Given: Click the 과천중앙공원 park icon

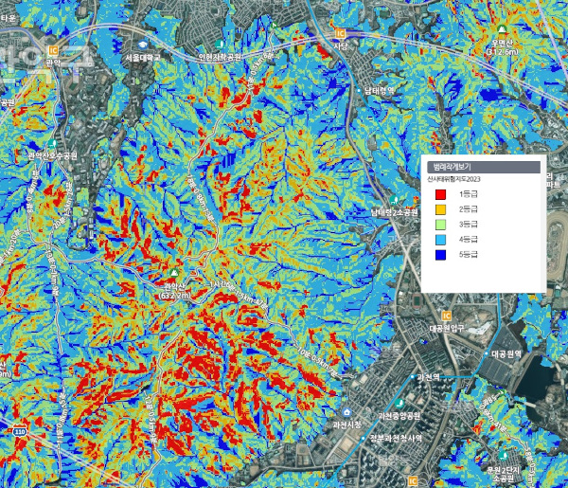Looking at the screenshot, I should point(399,403).
